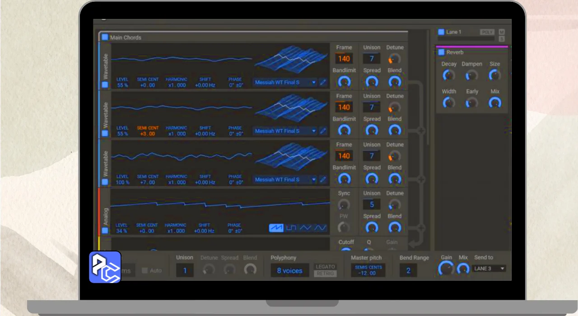578x316 pixels.
Task: Select the triangle waveform for Analog oscillator
Action: click(x=306, y=228)
